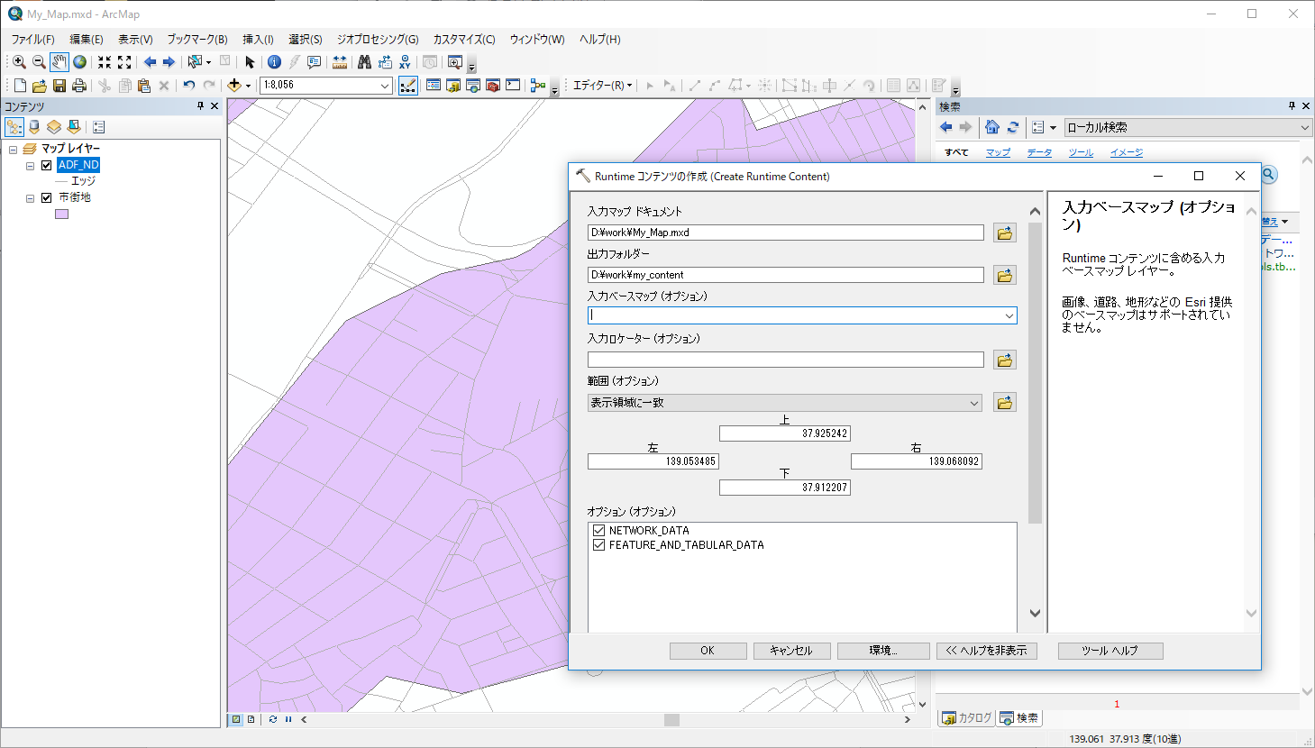Screen dimensions: 1315x748
Task: Collapse the 市街地 layer node
Action: pos(30,197)
